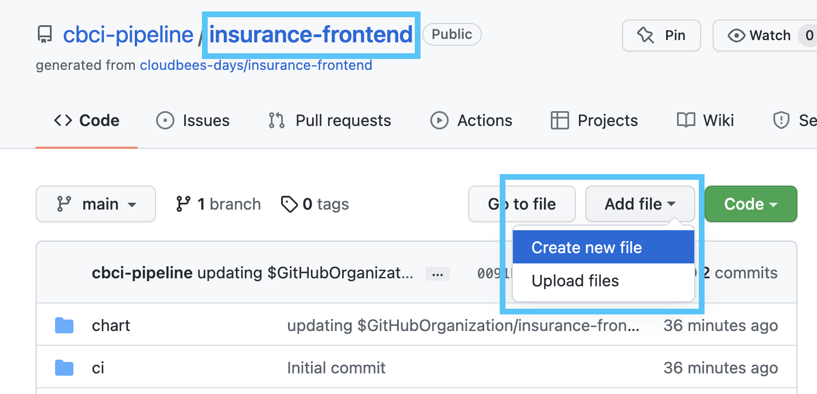Open the Projects tab

594,121
